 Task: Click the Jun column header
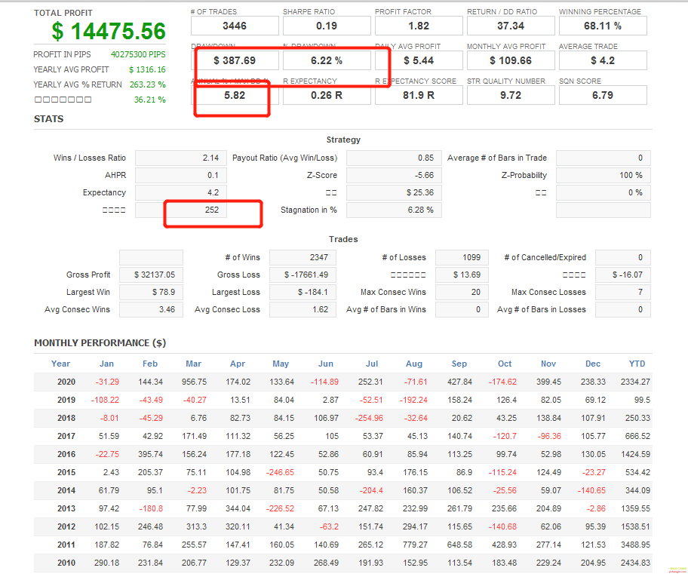coord(326,364)
